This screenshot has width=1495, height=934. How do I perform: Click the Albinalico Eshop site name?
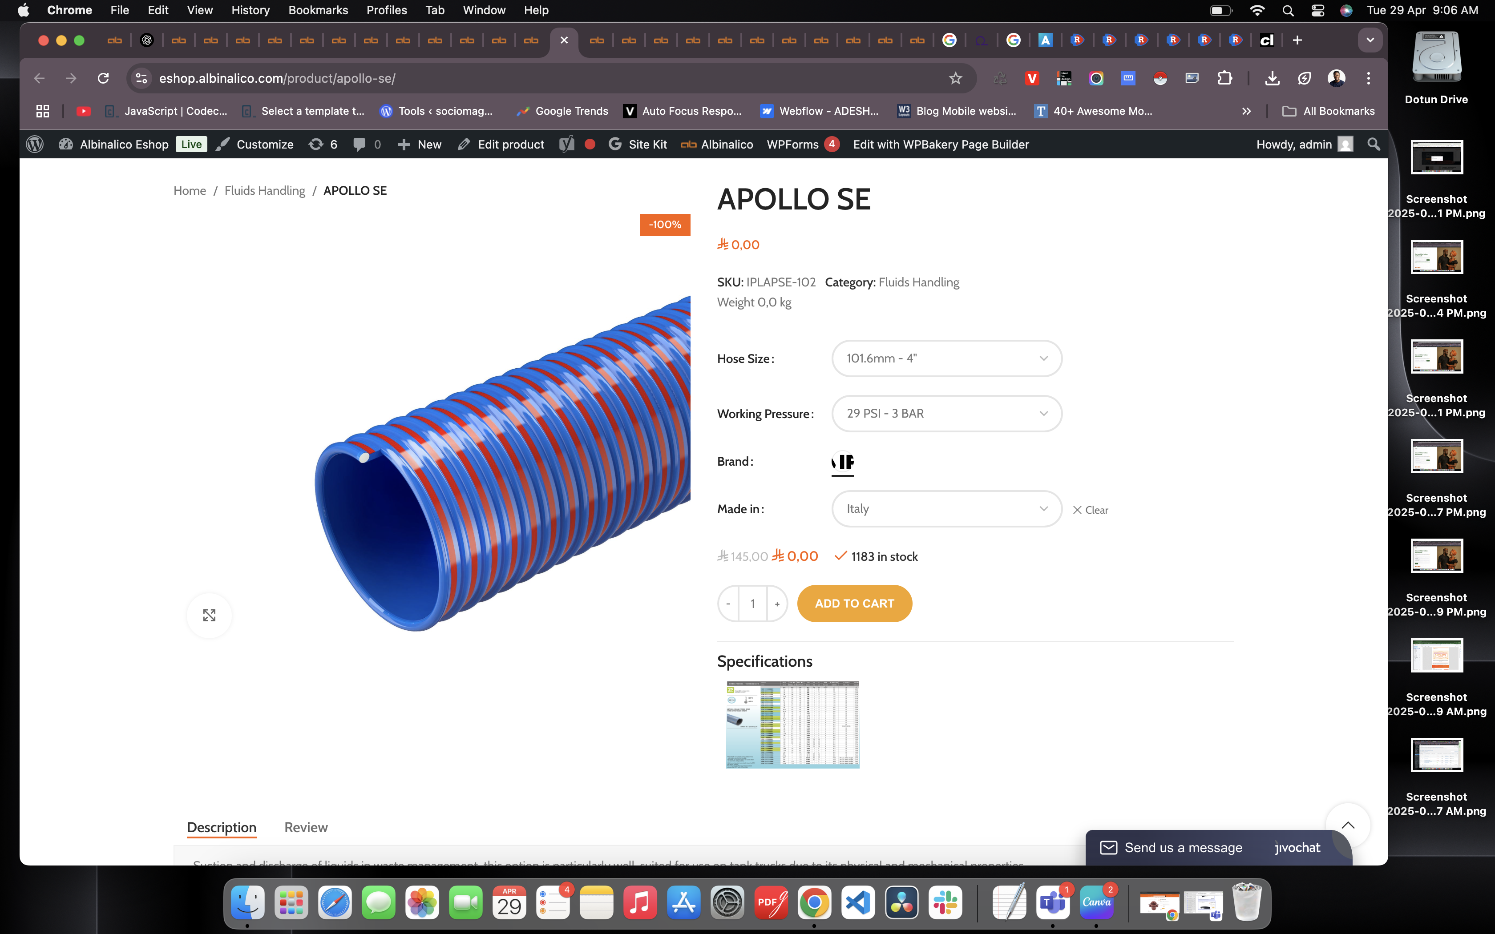pos(124,144)
